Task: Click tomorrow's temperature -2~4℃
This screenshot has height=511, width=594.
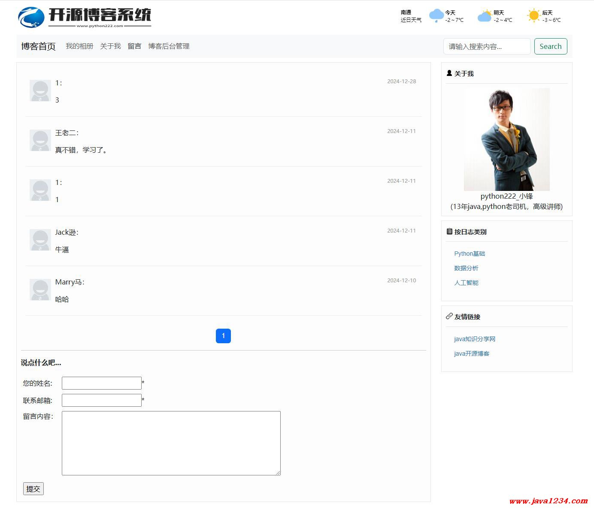Action: pos(503,20)
